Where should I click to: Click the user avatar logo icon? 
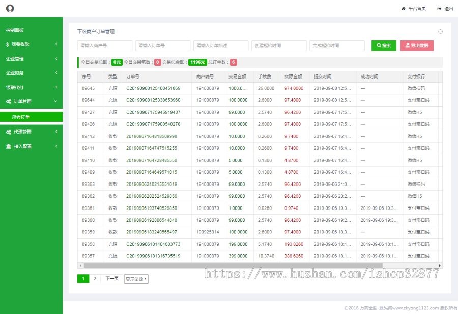(10, 9)
